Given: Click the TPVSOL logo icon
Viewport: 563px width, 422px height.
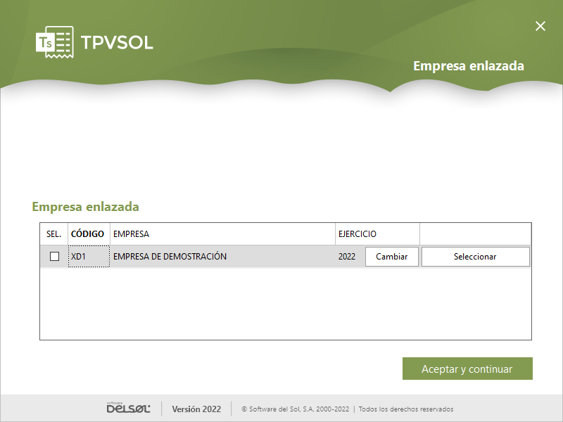Looking at the screenshot, I should pos(55,42).
